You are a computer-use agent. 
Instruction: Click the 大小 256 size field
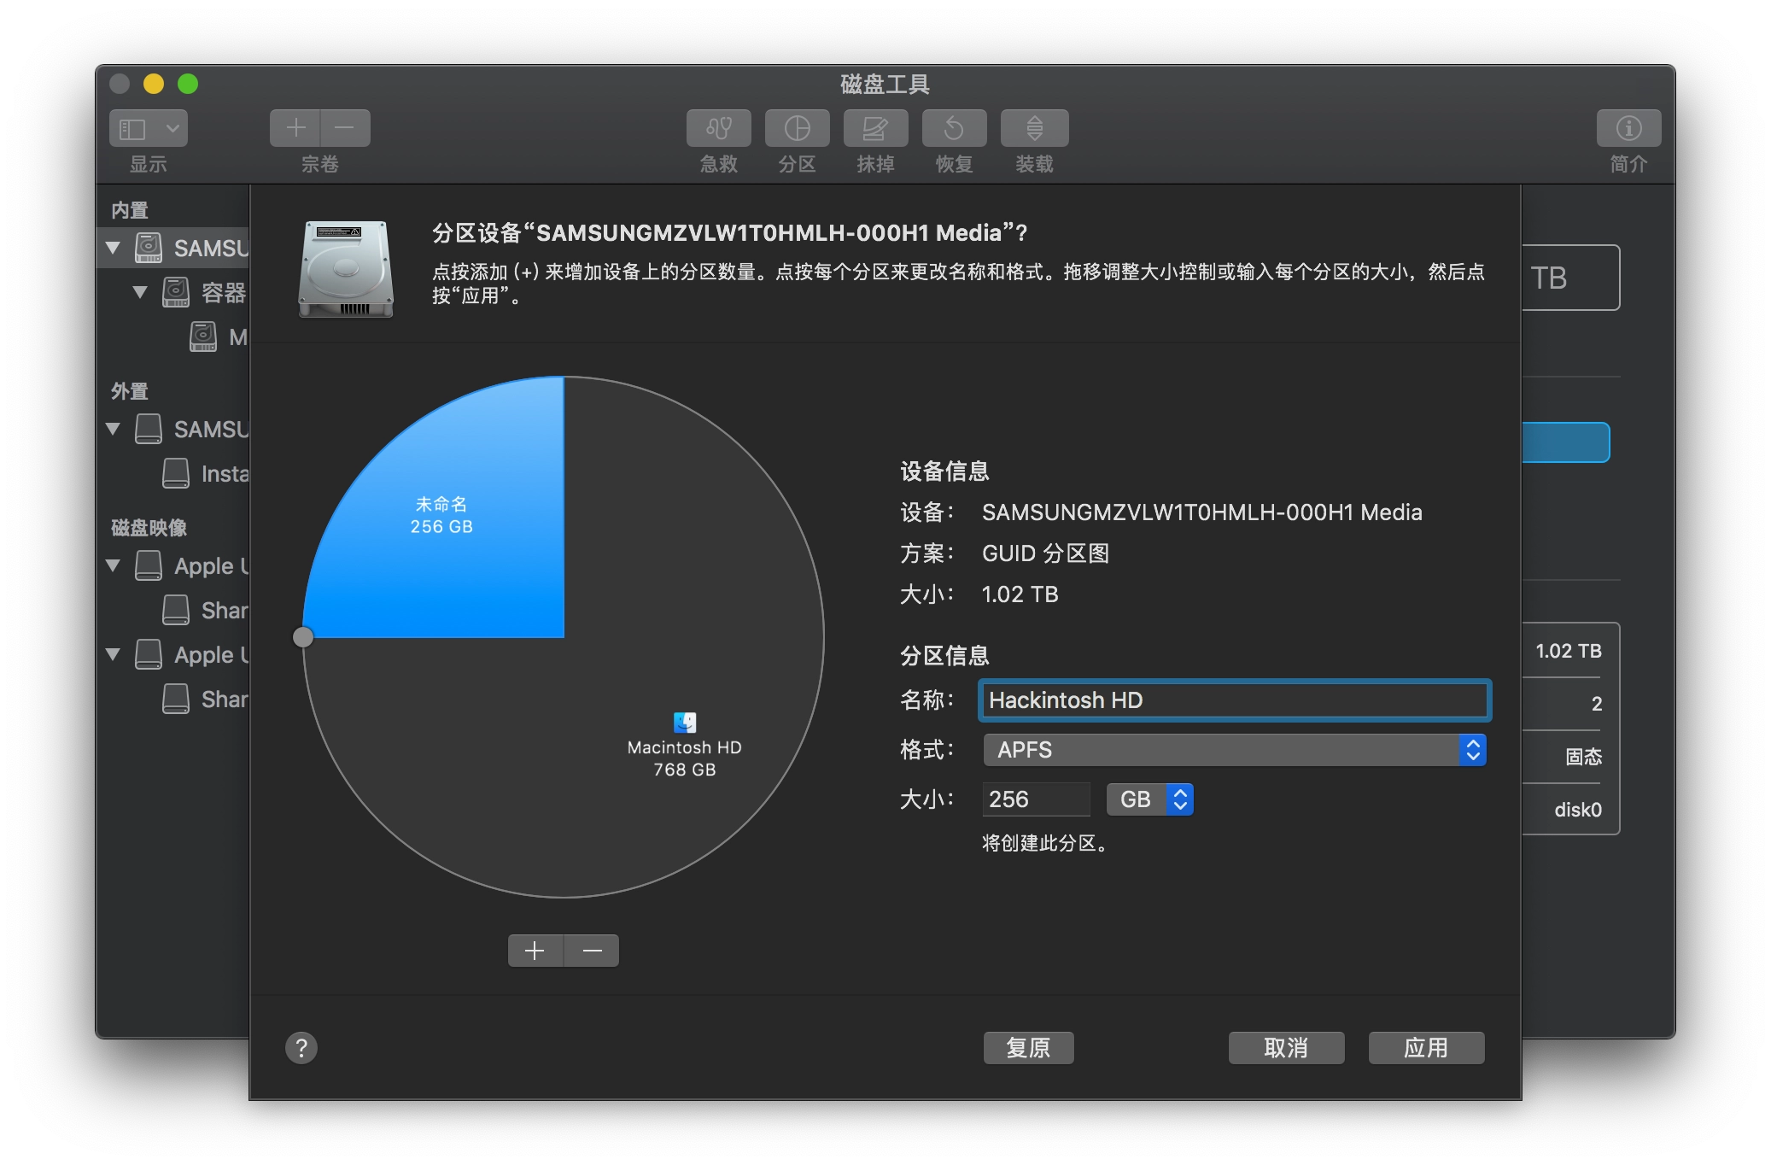(1036, 799)
